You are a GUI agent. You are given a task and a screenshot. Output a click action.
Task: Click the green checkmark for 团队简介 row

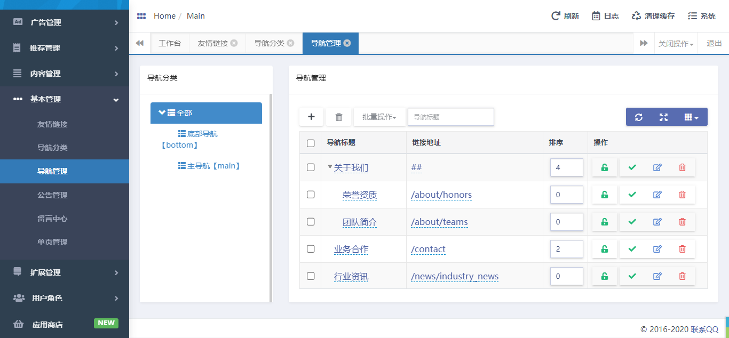pos(632,222)
